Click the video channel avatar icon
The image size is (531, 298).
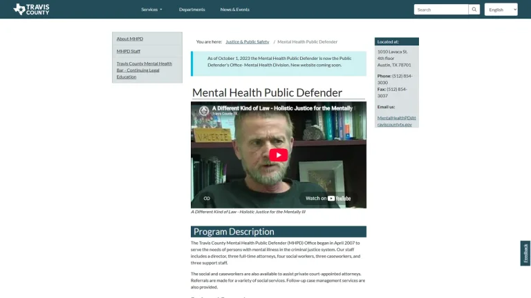(x=204, y=110)
